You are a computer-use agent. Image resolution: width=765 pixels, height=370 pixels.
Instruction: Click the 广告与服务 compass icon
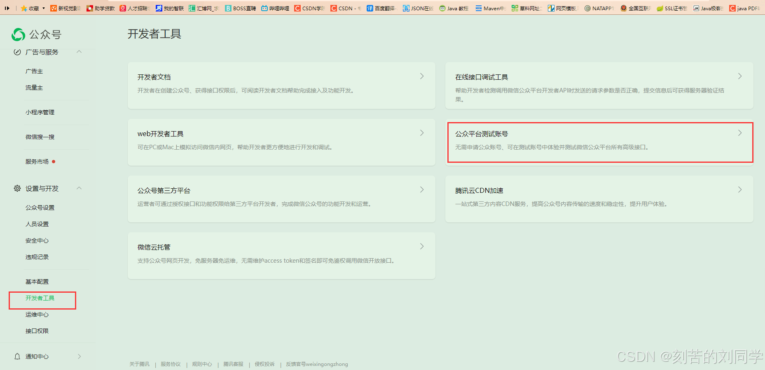click(17, 52)
